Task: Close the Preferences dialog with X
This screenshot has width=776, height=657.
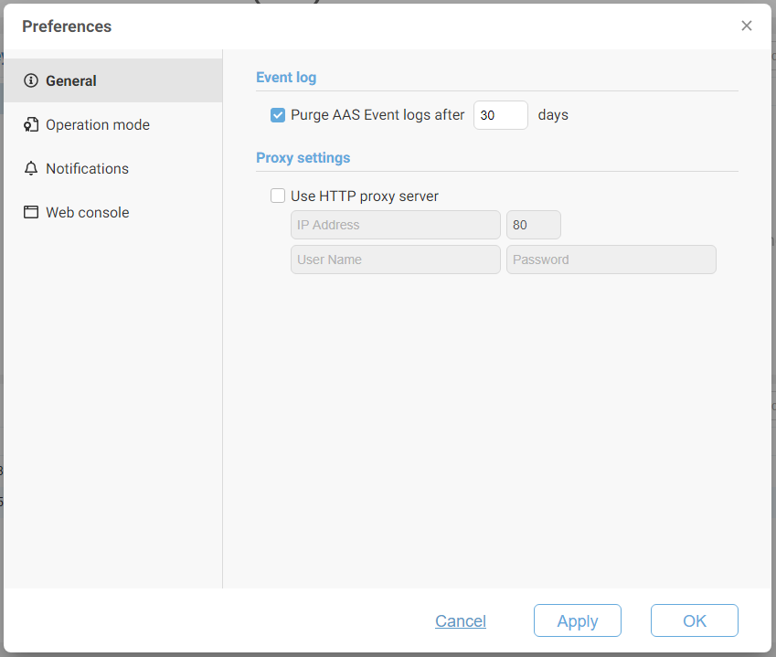Action: (747, 26)
